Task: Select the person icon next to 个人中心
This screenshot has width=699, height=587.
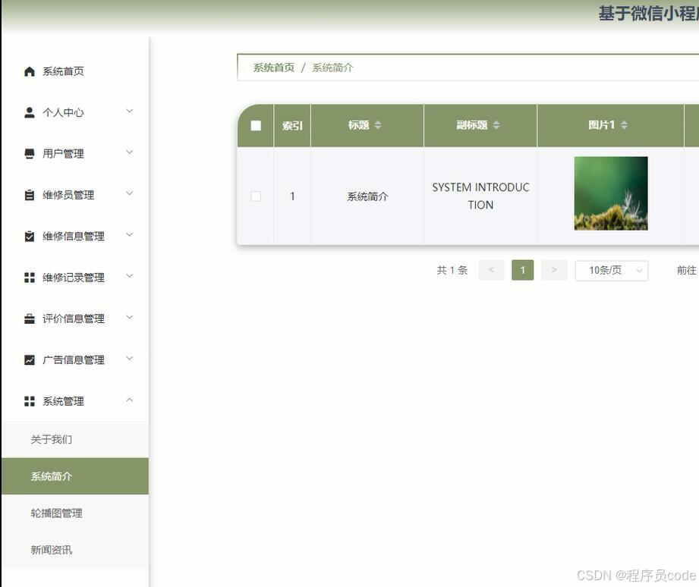Action: (29, 111)
